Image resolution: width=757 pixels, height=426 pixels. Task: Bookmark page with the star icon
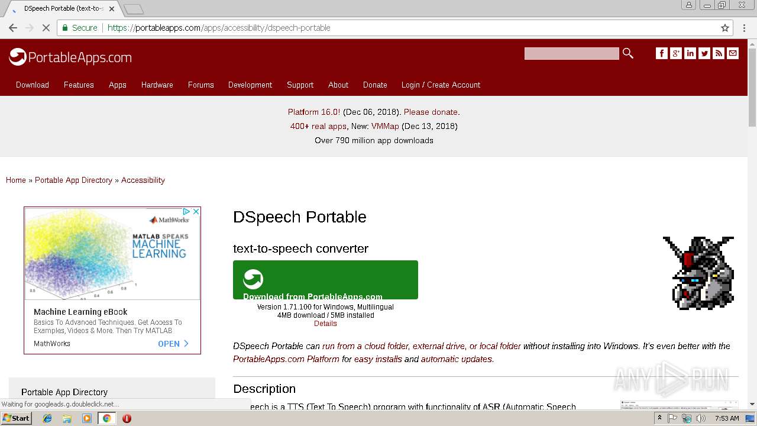point(725,28)
